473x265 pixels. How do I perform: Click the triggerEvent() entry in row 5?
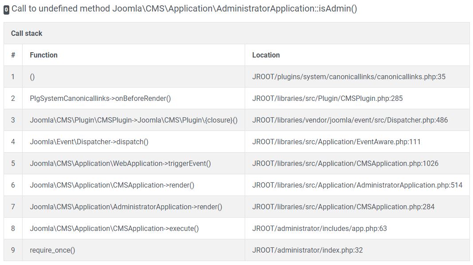[120, 163]
